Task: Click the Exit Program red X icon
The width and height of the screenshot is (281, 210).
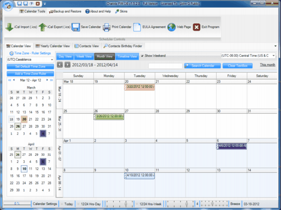Action: [x=196, y=27]
